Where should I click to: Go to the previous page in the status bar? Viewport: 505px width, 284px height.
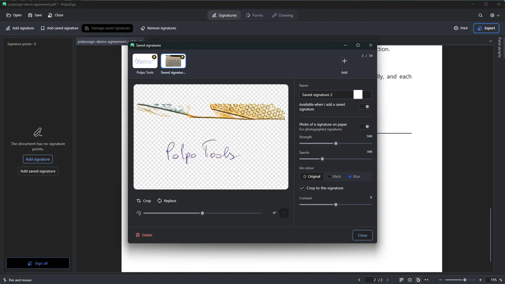(x=359, y=280)
